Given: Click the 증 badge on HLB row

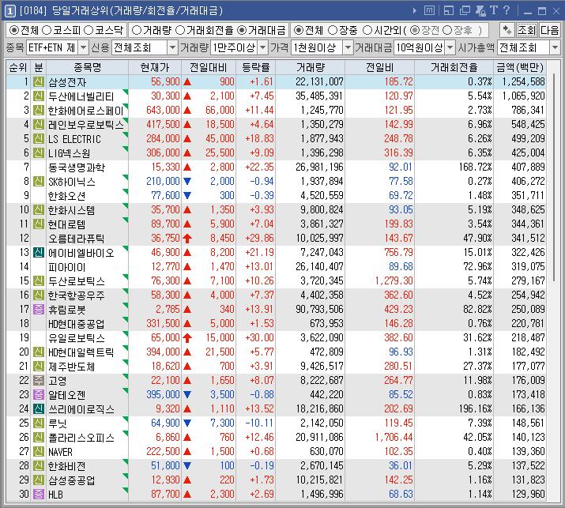Looking at the screenshot, I should point(38,494).
